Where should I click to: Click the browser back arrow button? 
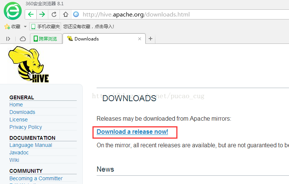pyautogui.click(x=31, y=15)
